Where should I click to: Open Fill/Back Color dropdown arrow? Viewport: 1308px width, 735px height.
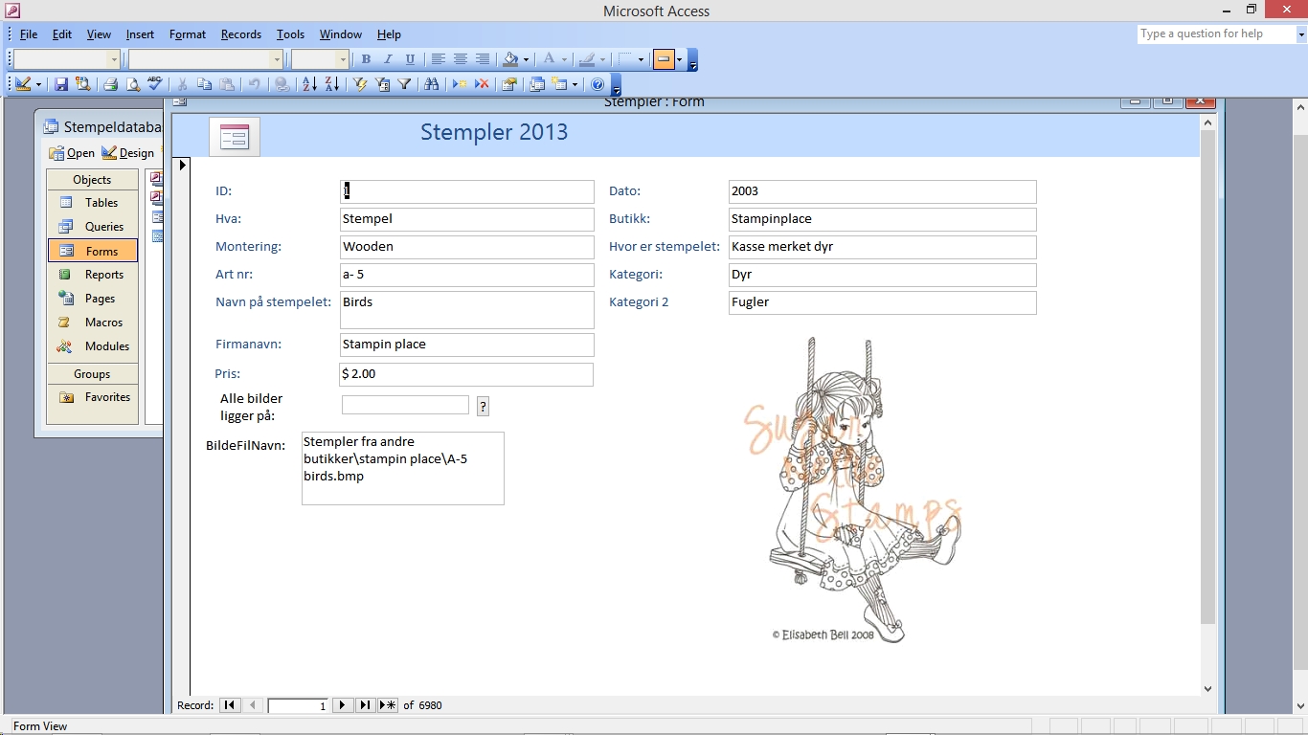click(527, 59)
